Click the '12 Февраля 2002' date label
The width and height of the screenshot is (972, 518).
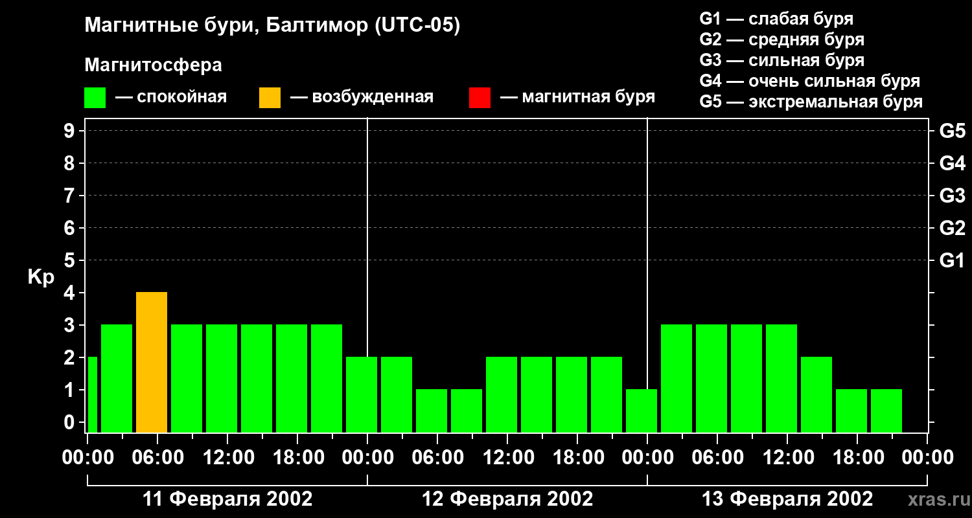click(507, 499)
